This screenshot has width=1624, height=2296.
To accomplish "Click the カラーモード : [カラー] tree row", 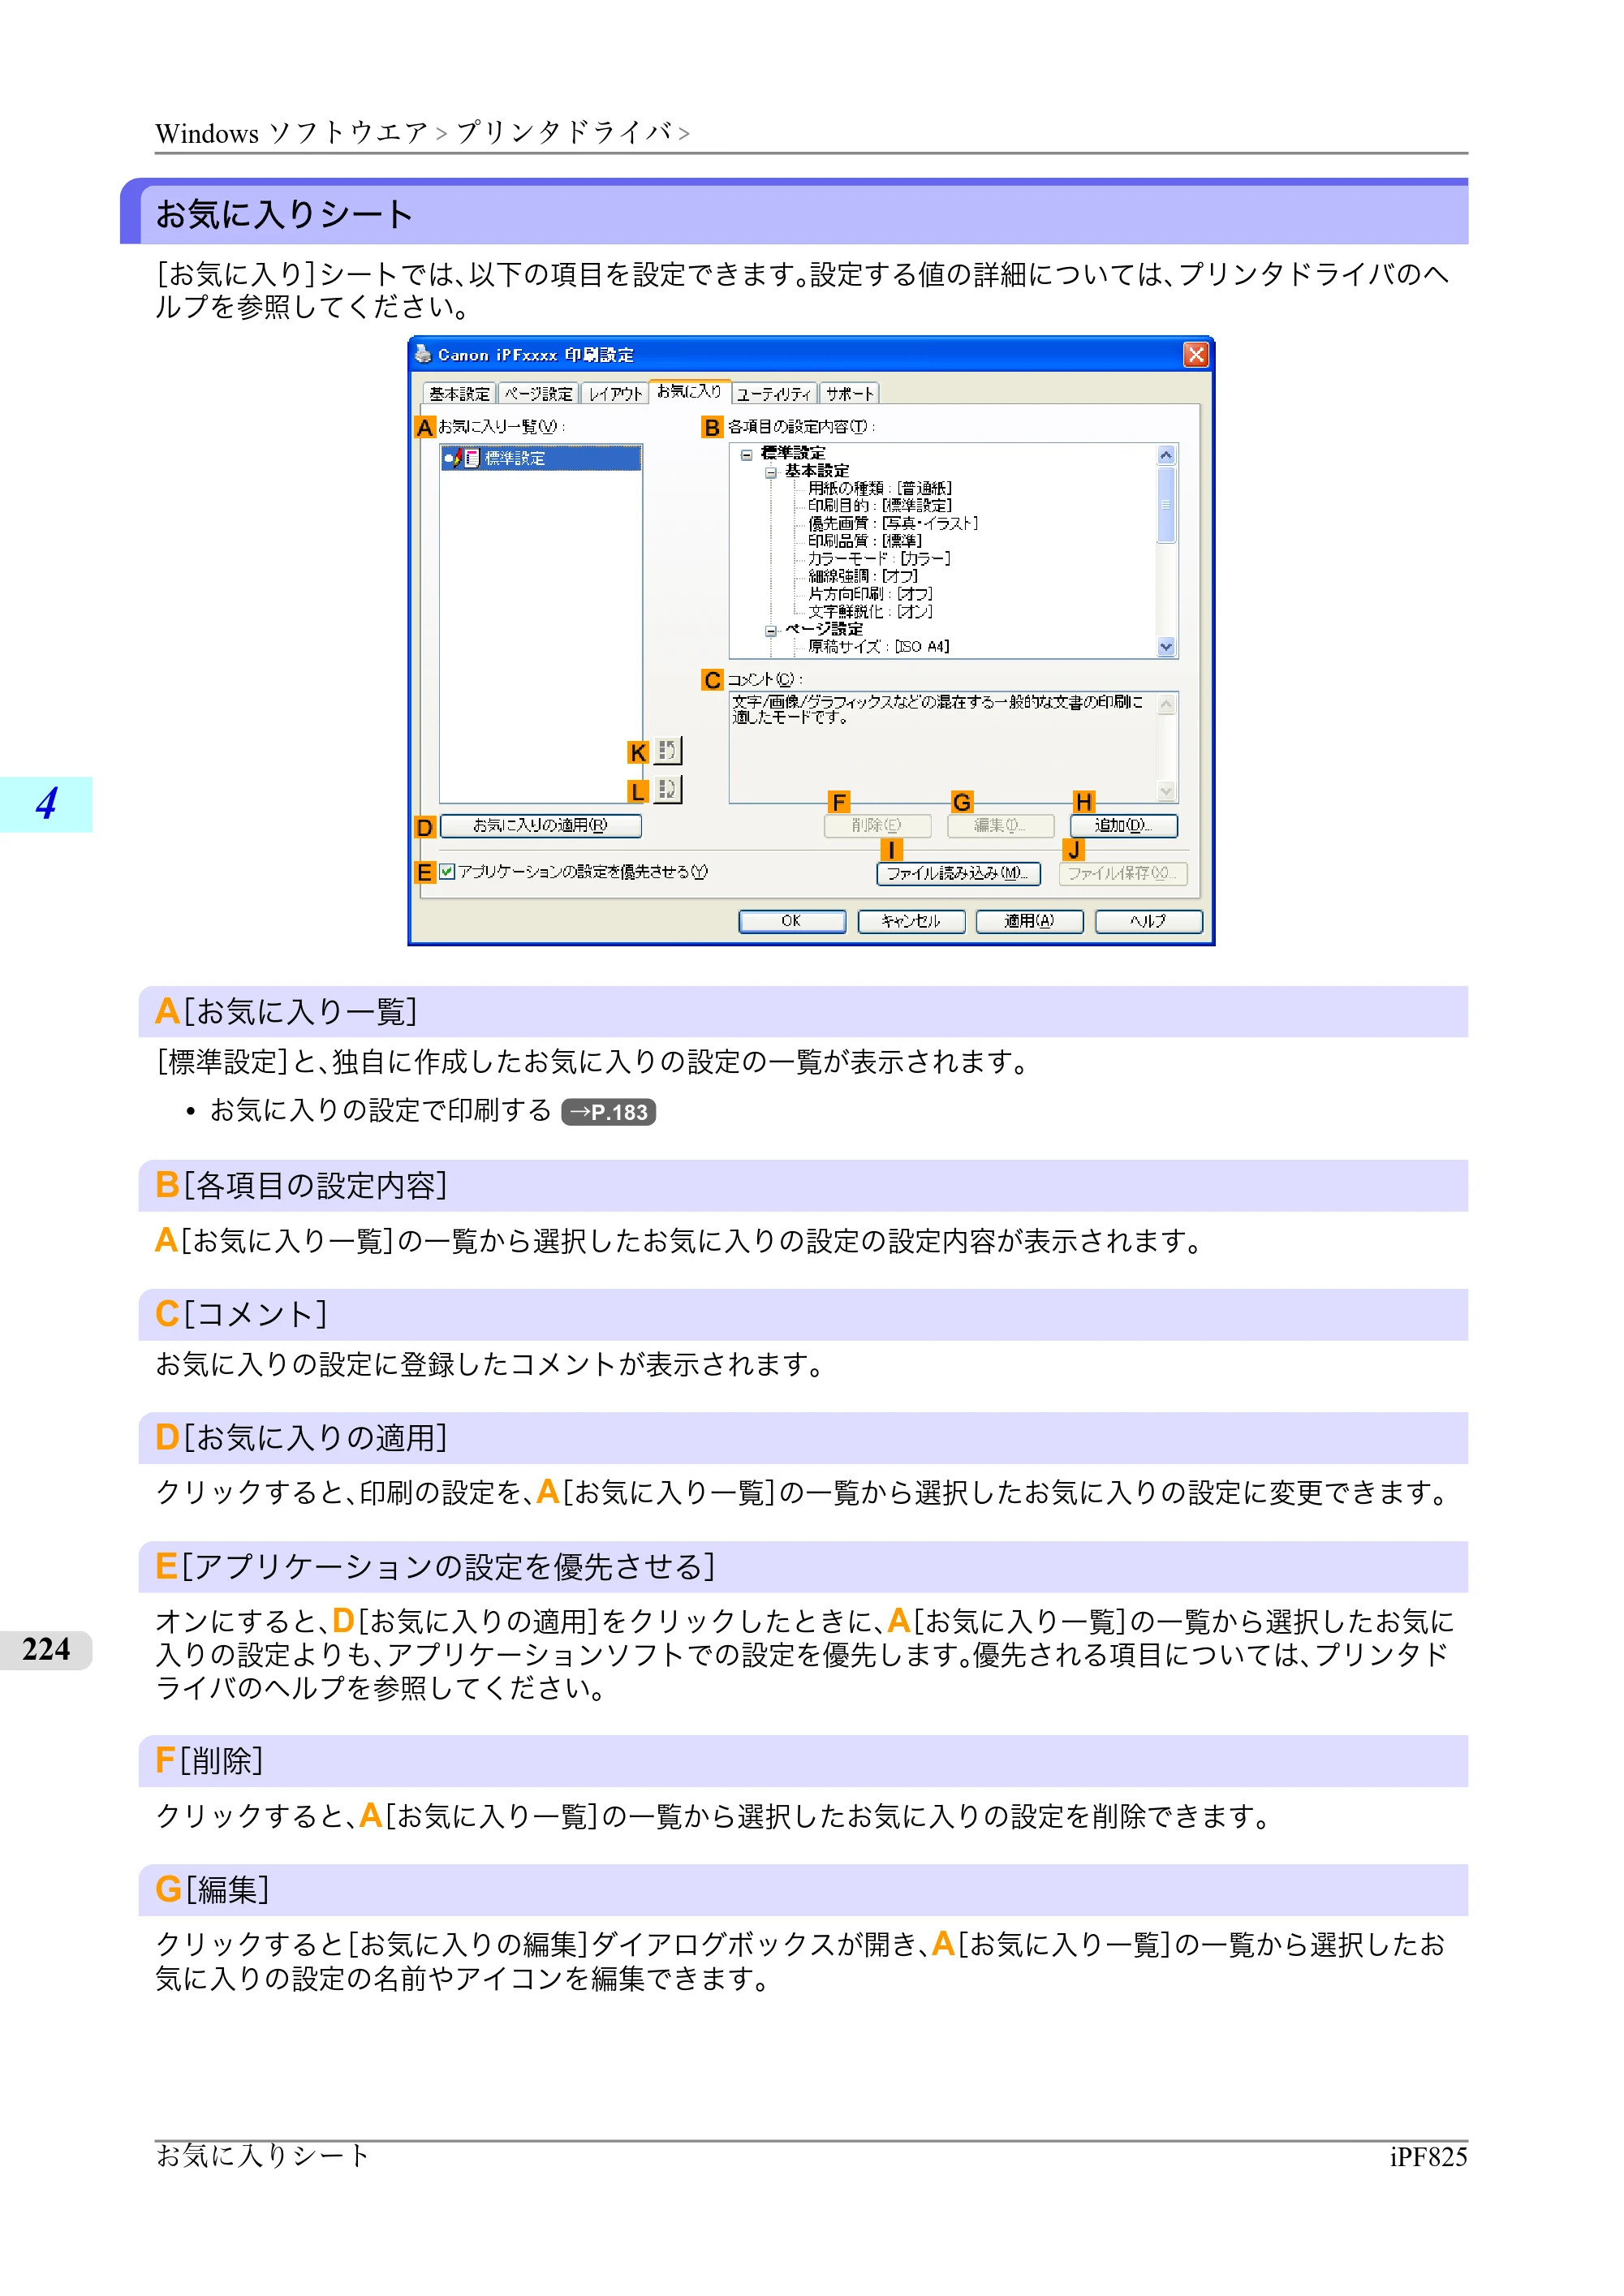I will (879, 558).
